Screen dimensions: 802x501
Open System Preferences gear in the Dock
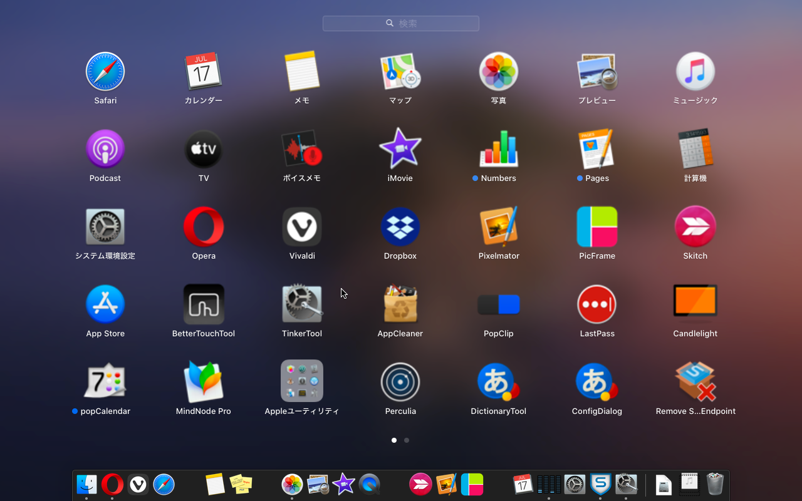click(575, 484)
